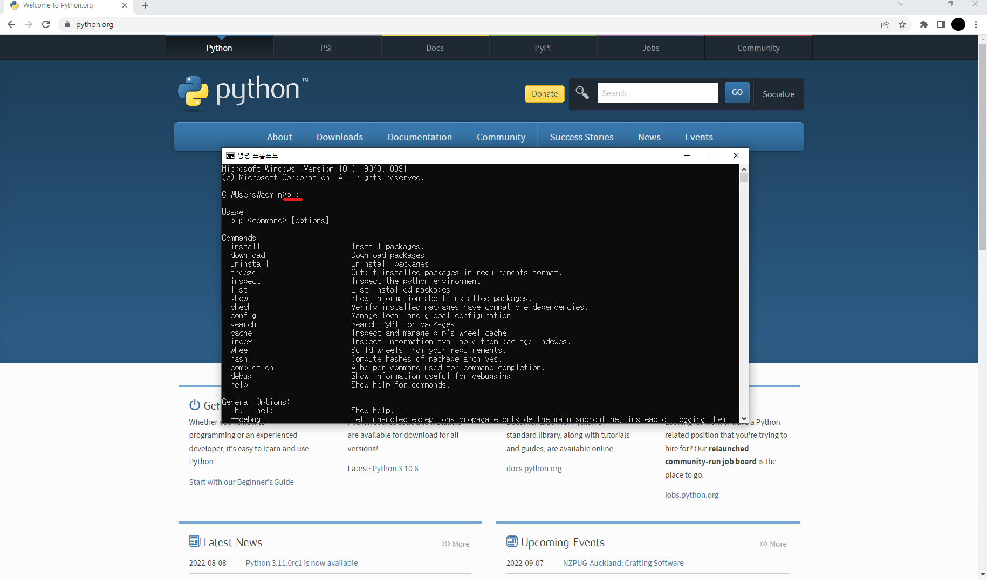Select the PSF top tab
987x583 pixels.
pos(327,48)
